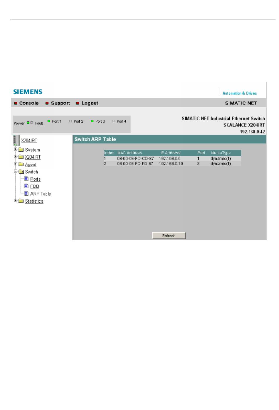Screen dimensions: 279x410
Task: Click the SCALANCE X204IRT text
Action: (x=244, y=125)
